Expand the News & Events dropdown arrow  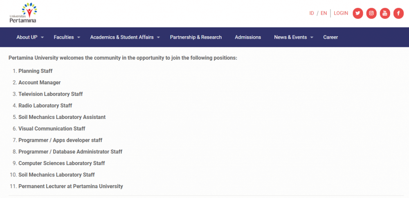tap(312, 37)
